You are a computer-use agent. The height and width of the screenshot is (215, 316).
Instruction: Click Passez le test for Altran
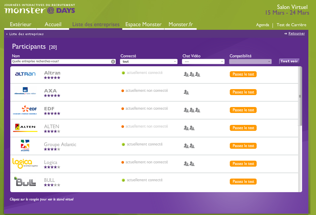243,74
